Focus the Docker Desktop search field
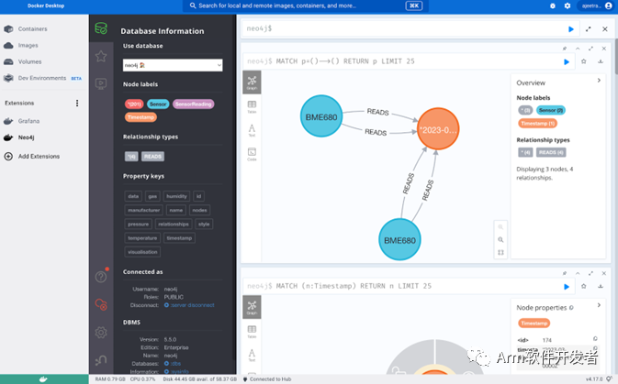 coord(306,5)
